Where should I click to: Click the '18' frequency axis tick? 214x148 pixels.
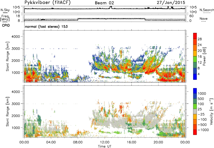click(18, 16)
